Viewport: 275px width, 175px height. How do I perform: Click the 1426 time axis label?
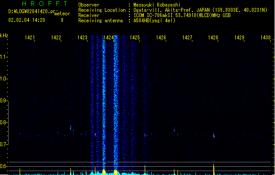(161, 38)
